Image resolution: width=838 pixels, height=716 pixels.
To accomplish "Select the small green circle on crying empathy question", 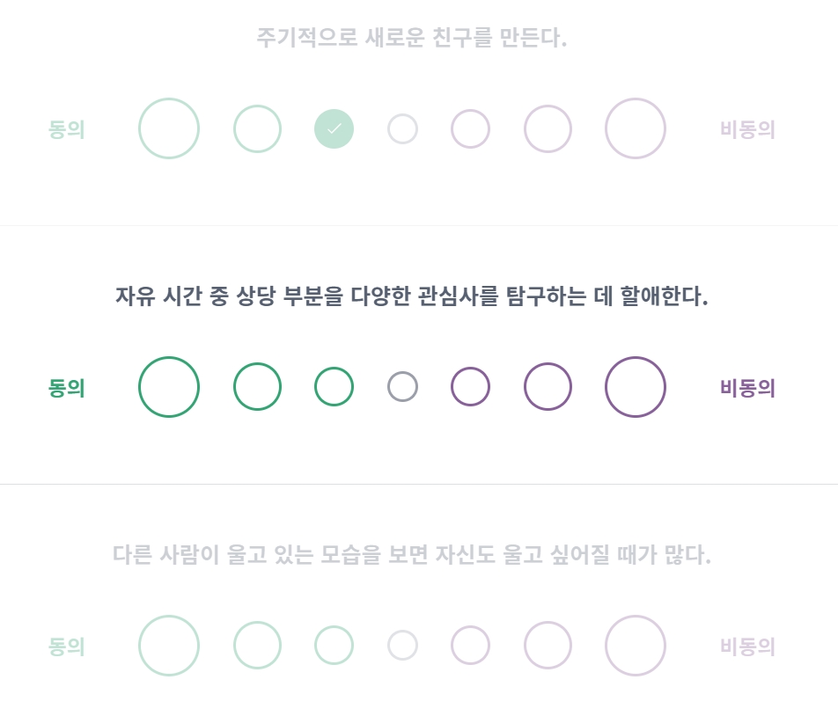I will pyautogui.click(x=334, y=646).
